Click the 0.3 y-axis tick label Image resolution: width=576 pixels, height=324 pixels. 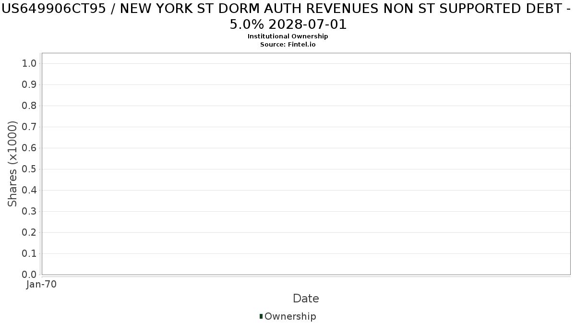point(30,212)
